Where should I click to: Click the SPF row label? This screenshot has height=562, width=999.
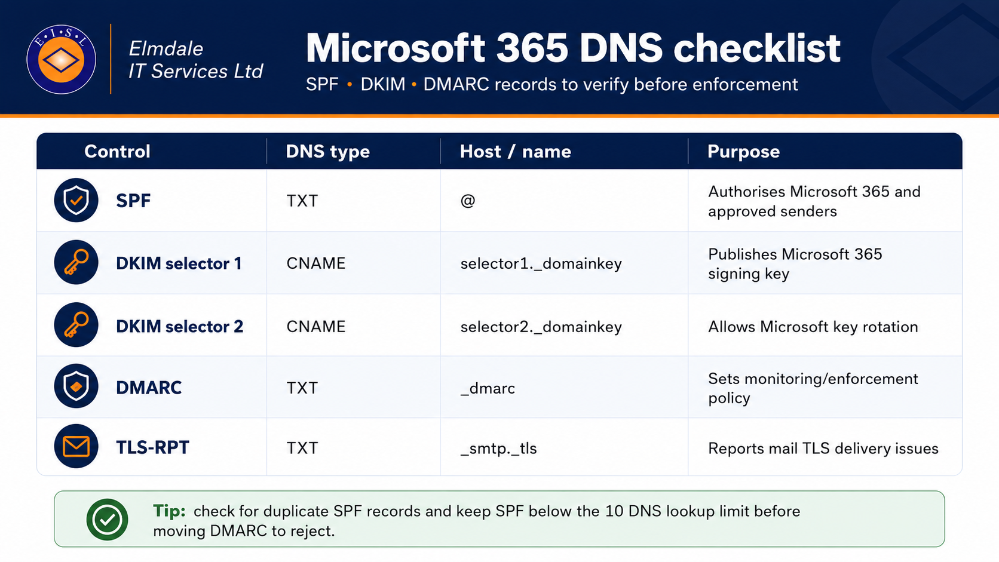[x=133, y=201]
